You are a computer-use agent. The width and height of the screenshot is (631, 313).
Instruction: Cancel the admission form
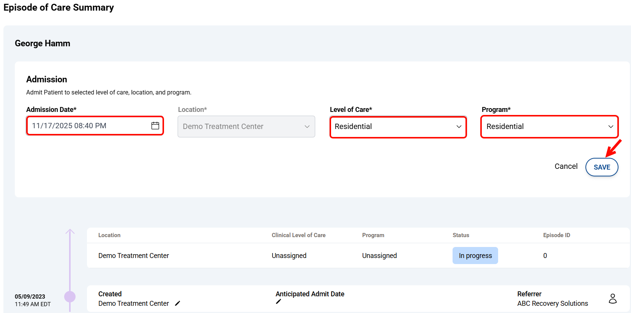tap(566, 167)
